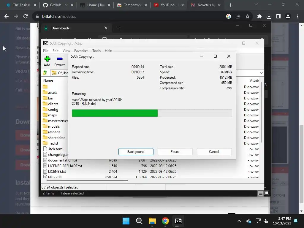Switch to the GitHub browser tab
The image size is (304, 228).
[58, 5]
